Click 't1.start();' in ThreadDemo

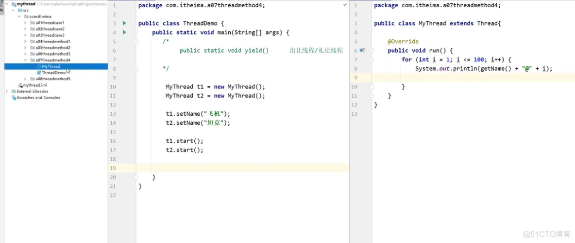(185, 141)
